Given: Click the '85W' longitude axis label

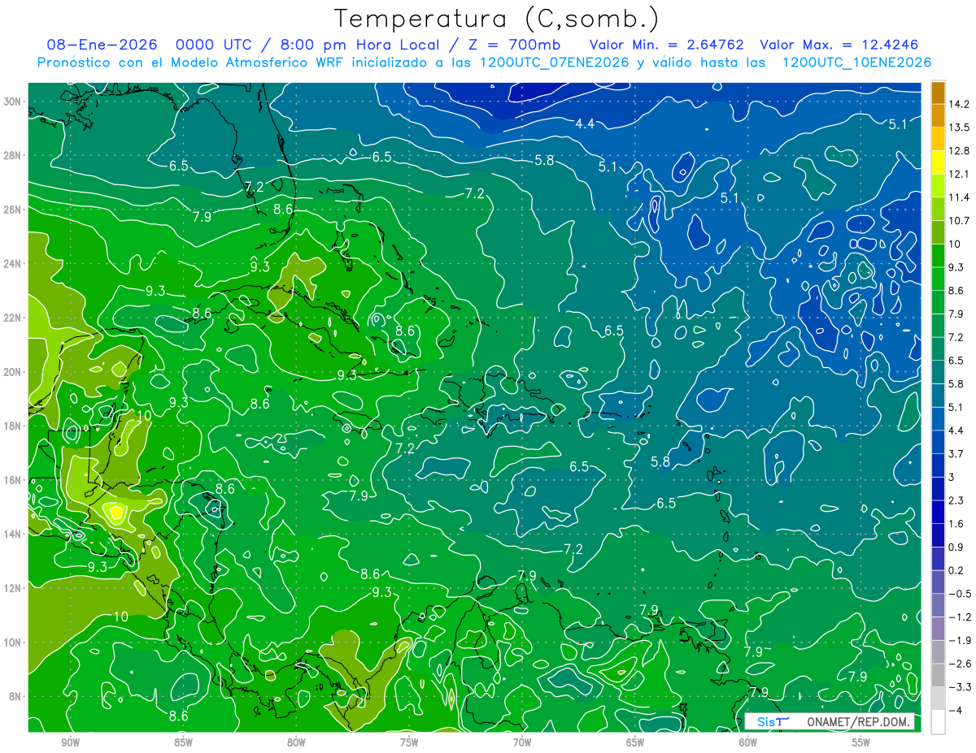Looking at the screenshot, I should (183, 742).
